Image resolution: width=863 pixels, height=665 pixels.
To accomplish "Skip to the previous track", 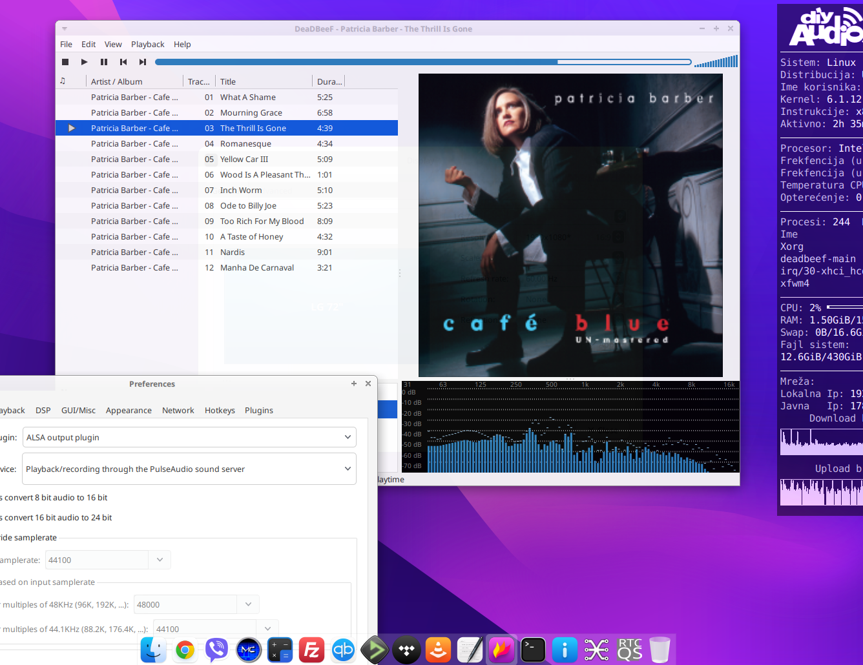I will (x=123, y=62).
